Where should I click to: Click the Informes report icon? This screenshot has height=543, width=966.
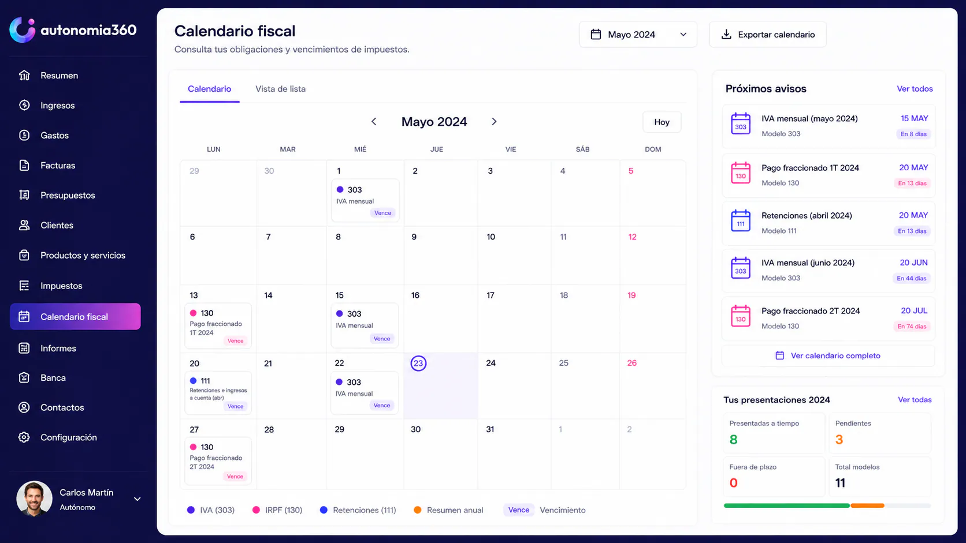24,348
